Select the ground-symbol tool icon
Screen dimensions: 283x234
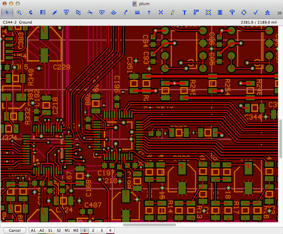(x=268, y=12)
